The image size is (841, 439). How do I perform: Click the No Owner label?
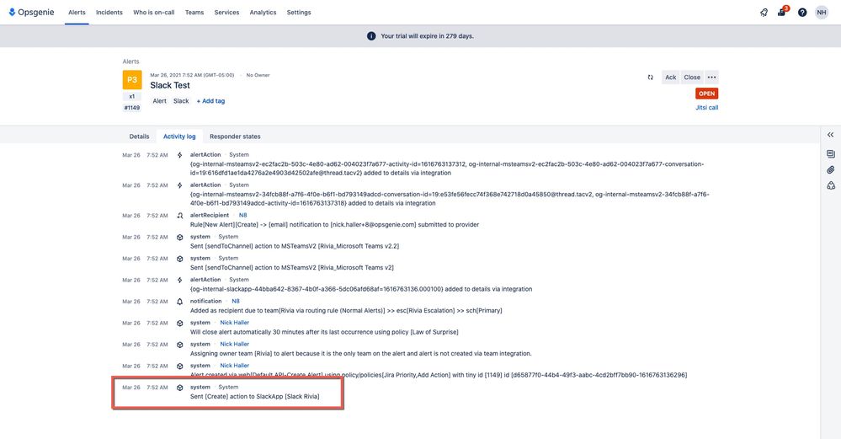pos(258,75)
